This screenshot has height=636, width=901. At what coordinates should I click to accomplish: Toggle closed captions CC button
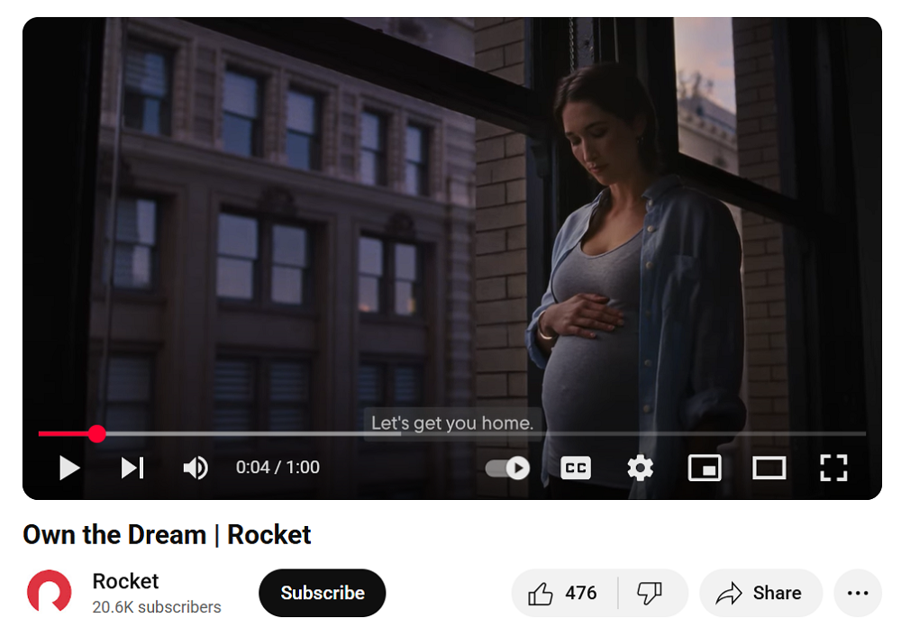(576, 468)
